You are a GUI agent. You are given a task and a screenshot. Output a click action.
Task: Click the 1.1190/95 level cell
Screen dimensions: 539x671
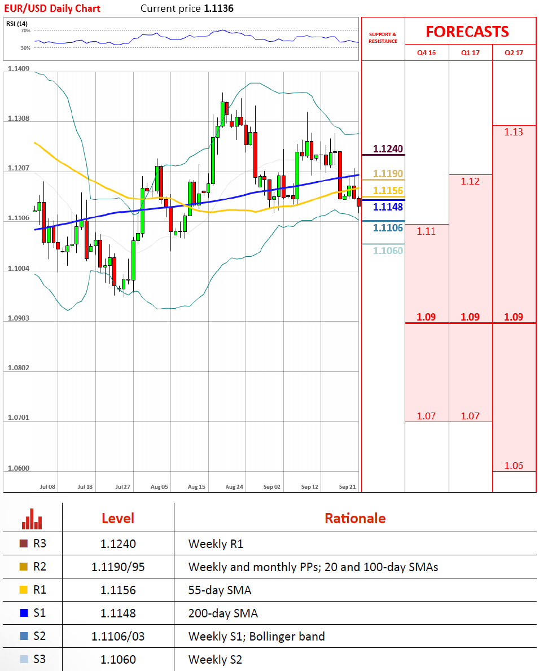point(118,567)
